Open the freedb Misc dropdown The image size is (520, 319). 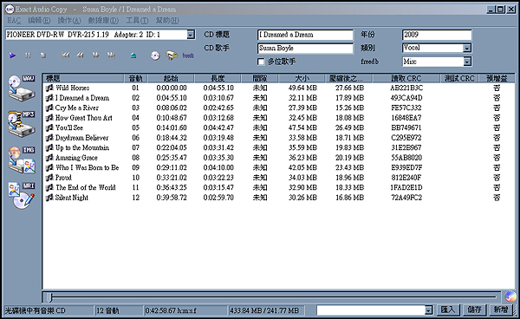click(x=466, y=62)
